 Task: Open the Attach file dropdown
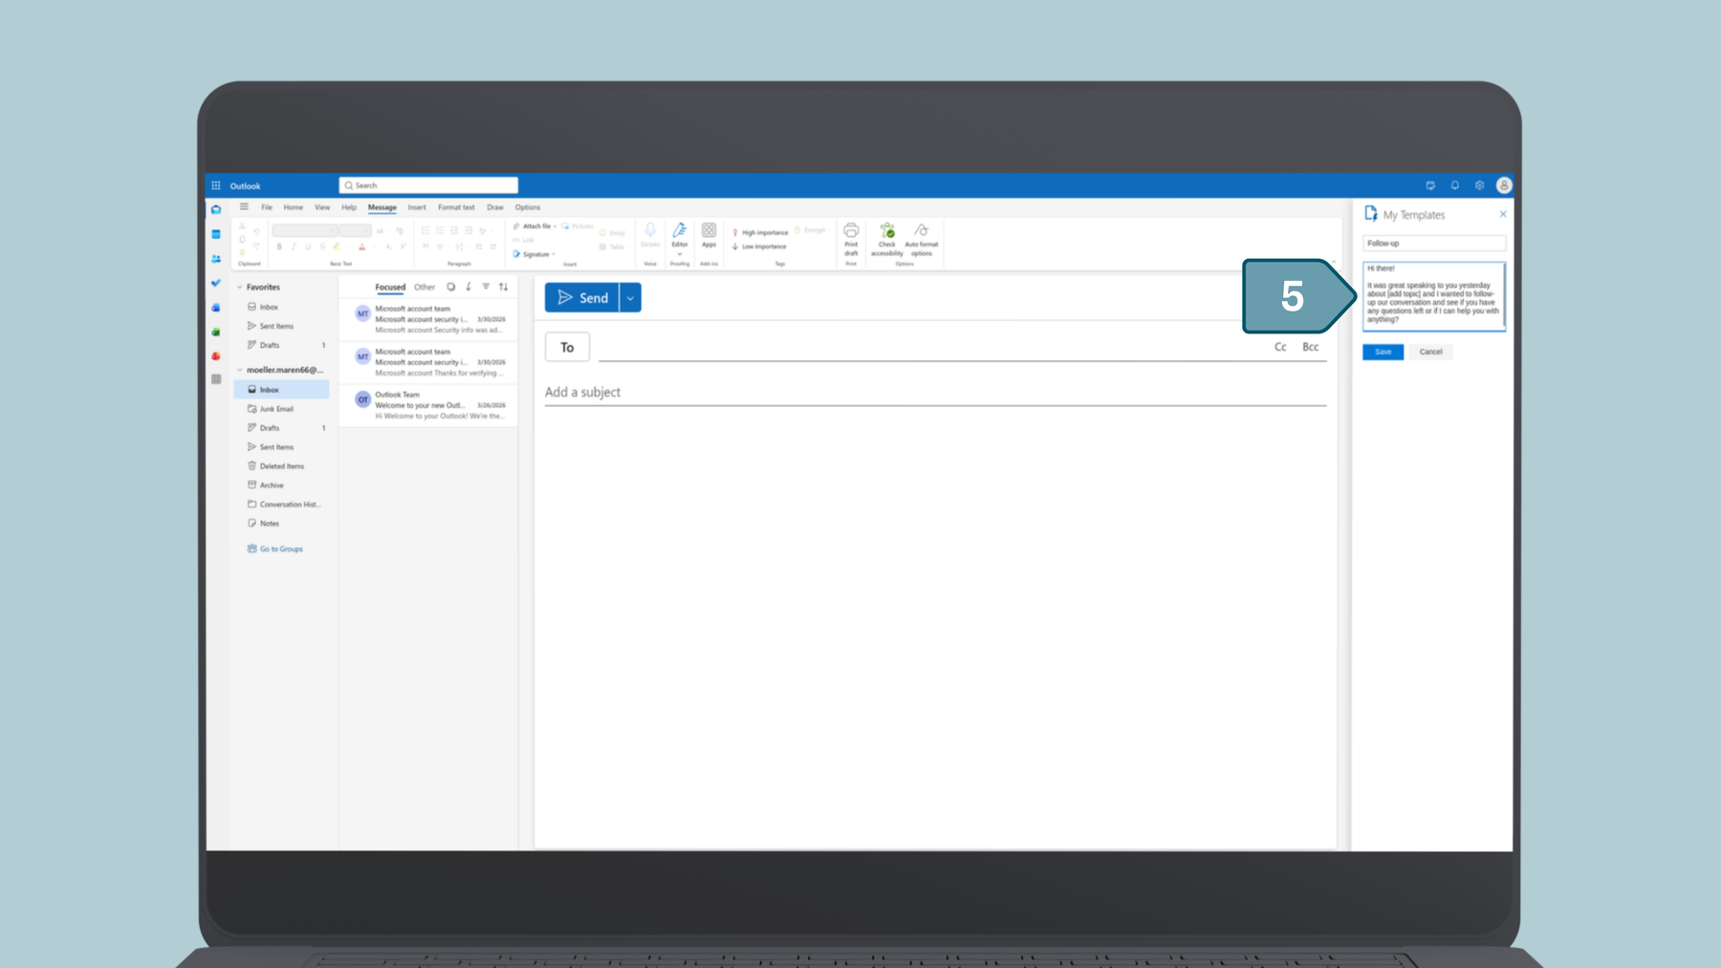click(534, 226)
